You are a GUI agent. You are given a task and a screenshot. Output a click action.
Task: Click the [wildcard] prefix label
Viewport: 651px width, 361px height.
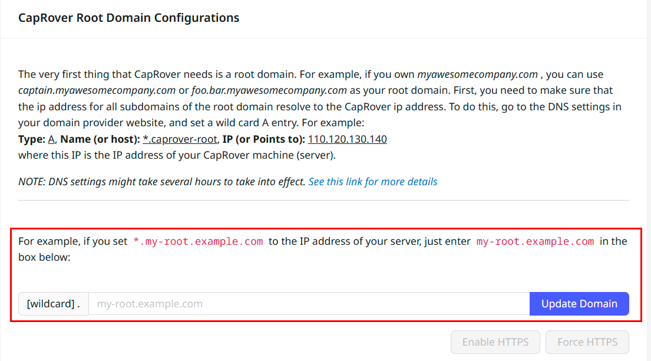(x=53, y=304)
